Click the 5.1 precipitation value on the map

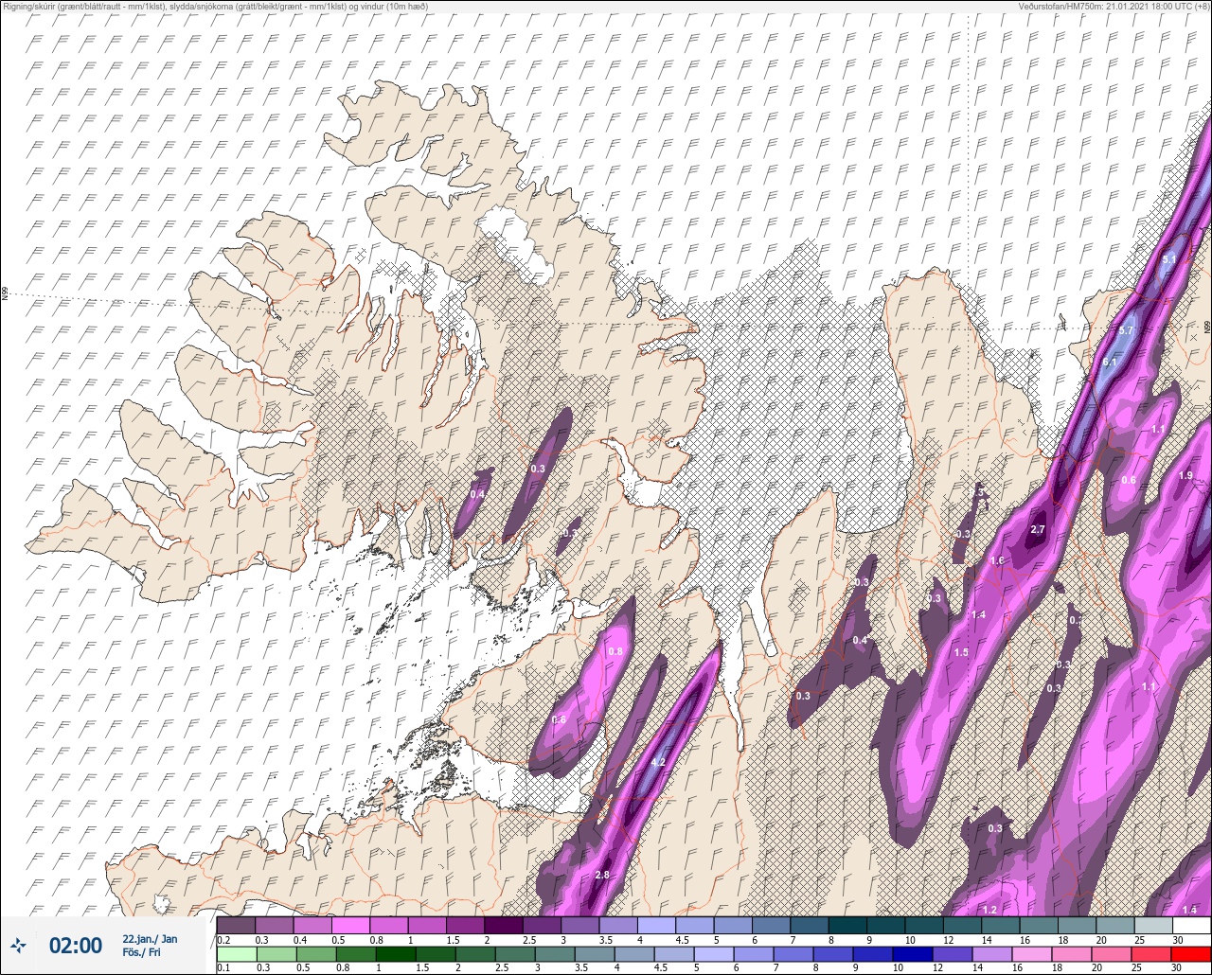coord(1169,258)
